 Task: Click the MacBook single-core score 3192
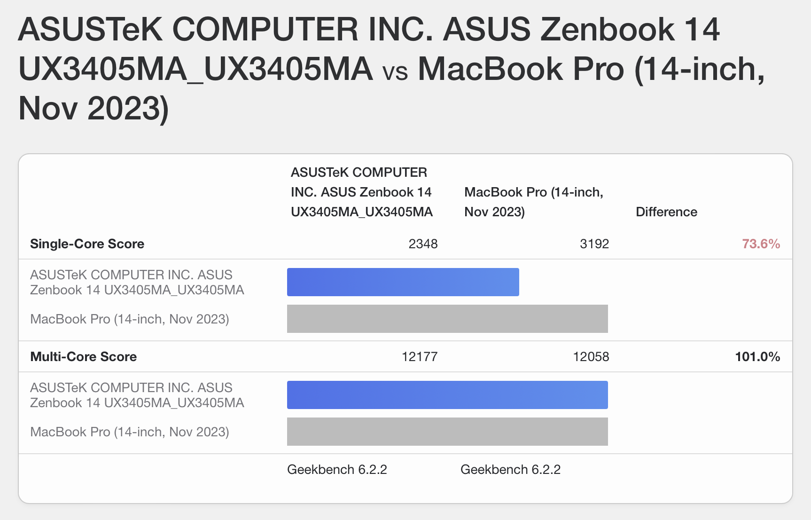coord(594,244)
